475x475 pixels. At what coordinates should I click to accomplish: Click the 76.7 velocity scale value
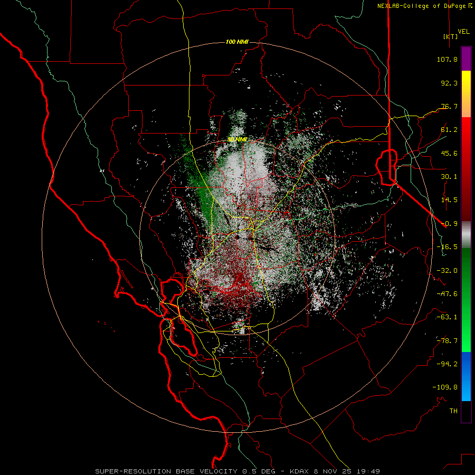(449, 106)
